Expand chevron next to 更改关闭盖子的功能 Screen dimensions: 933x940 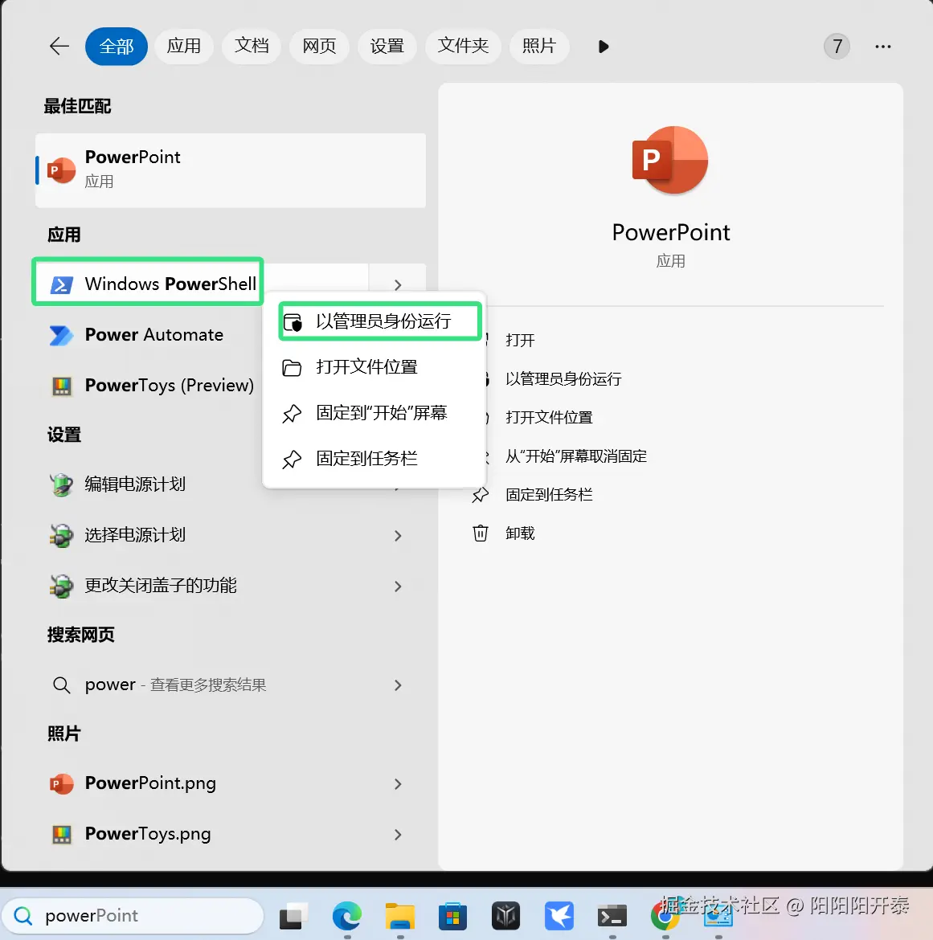click(398, 586)
